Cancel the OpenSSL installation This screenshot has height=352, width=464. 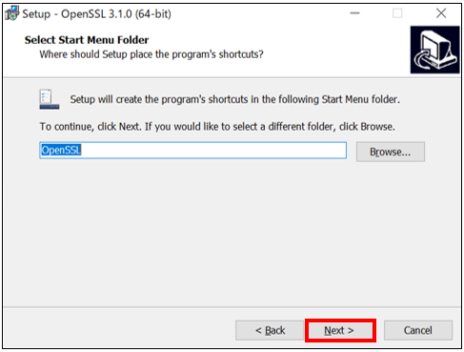point(418,330)
